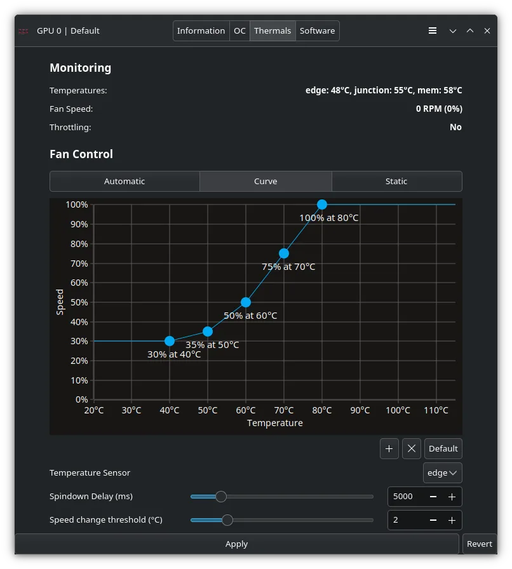Click the remove curve point X button

412,448
